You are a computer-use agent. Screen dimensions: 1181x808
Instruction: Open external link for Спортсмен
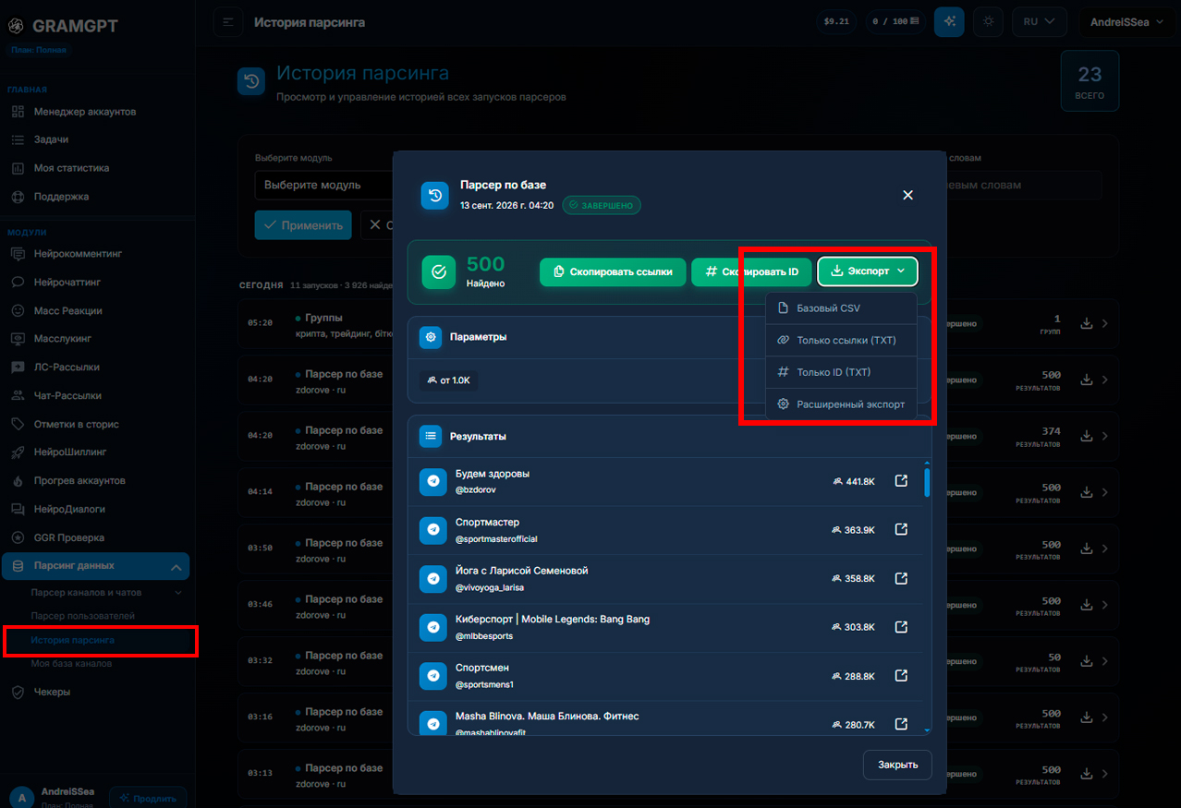coord(901,677)
